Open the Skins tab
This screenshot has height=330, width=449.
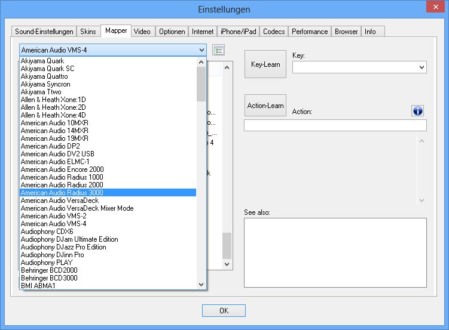88,32
